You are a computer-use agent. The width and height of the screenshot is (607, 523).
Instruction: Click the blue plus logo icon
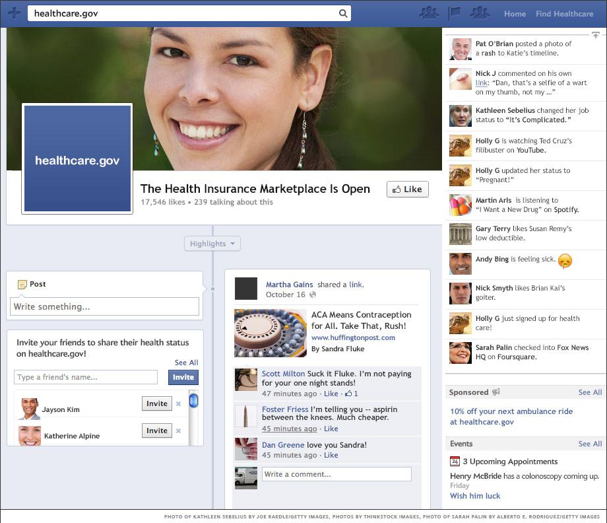(x=15, y=13)
